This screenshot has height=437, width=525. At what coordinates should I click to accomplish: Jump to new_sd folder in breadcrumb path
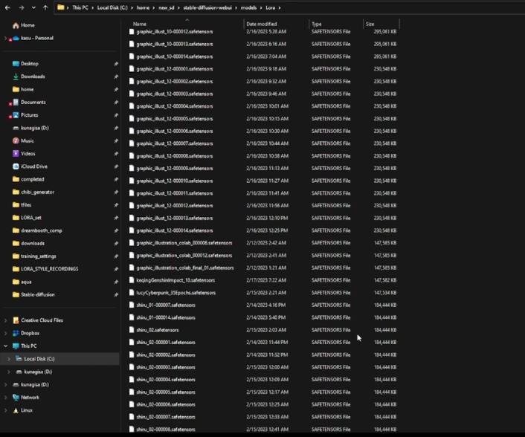[x=166, y=7]
